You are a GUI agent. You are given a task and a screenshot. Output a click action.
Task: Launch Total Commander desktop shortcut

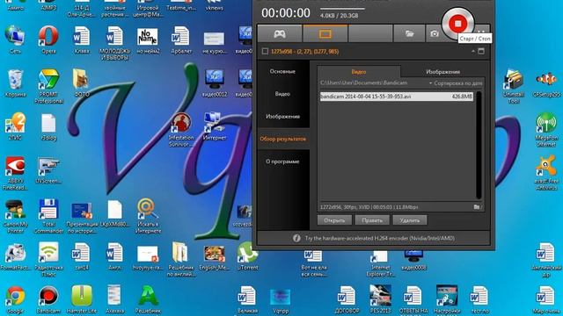point(48,217)
